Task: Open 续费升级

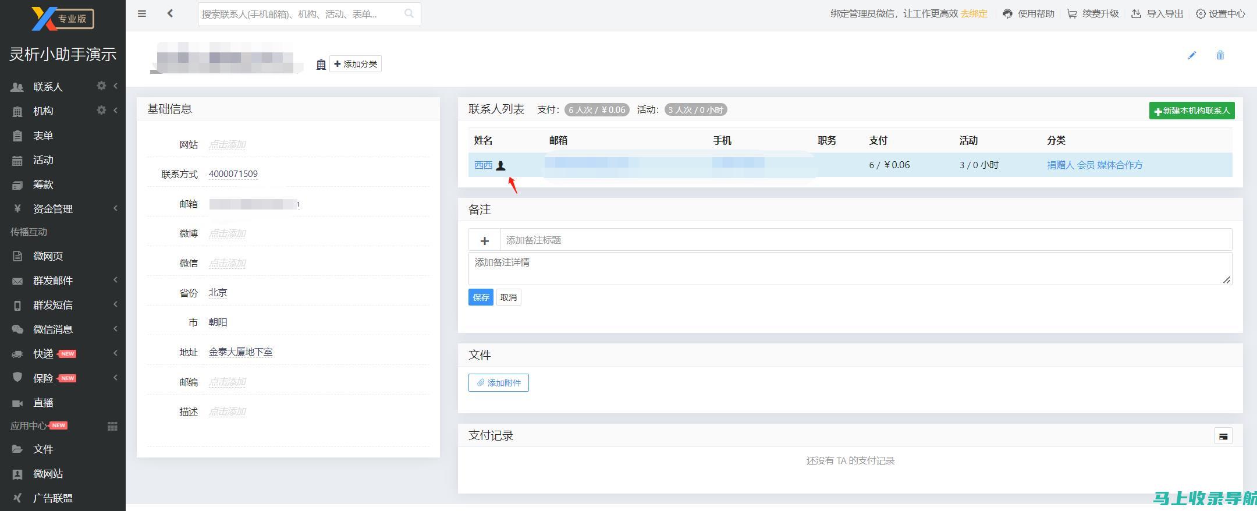Action: click(1093, 13)
